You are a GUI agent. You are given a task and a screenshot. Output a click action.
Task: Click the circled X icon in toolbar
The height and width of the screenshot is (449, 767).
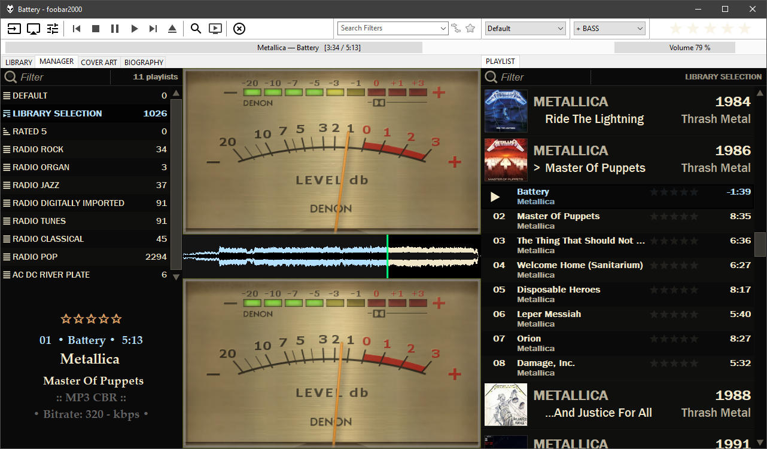pyautogui.click(x=239, y=29)
